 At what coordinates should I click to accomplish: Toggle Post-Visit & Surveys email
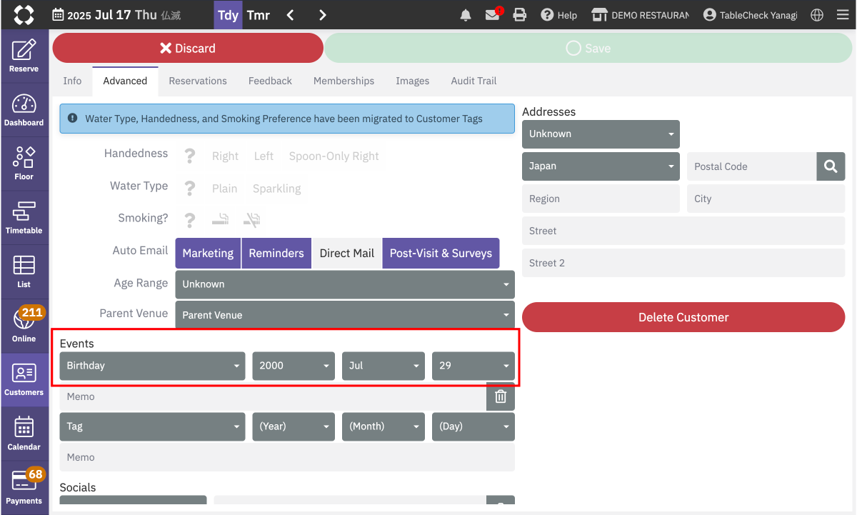441,253
